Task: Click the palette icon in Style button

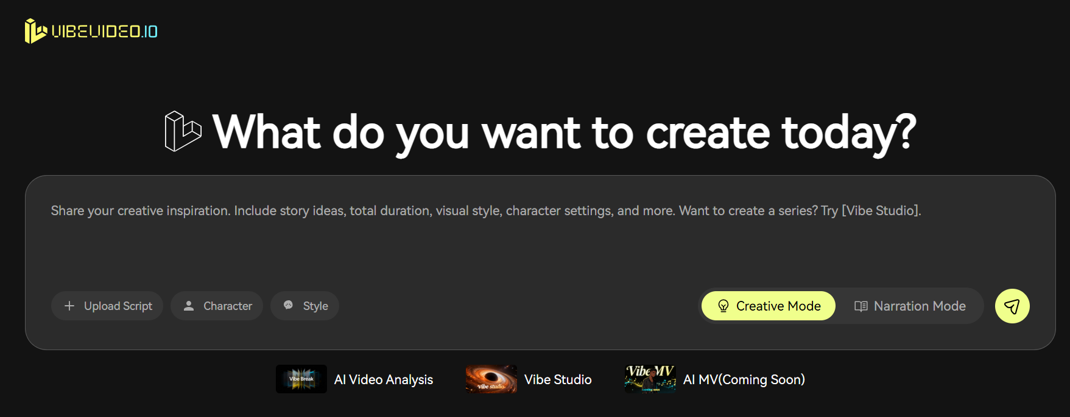Action: 289,305
